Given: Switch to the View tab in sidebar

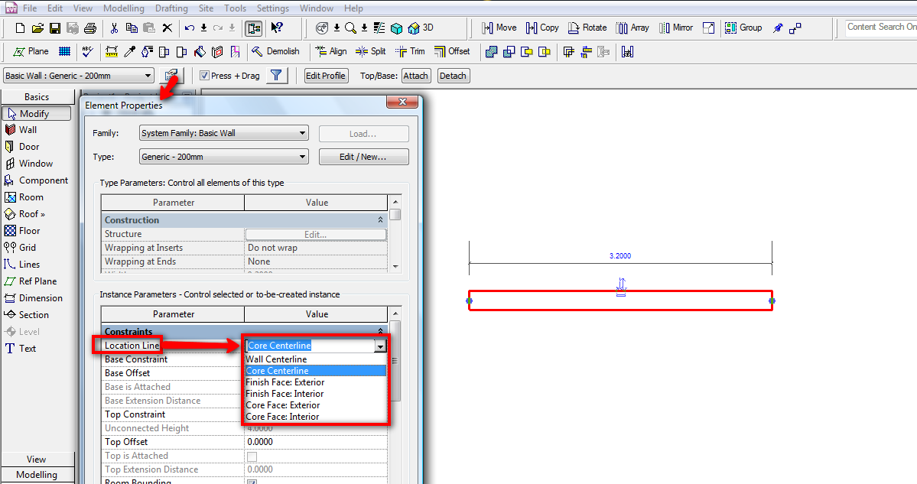Looking at the screenshot, I should [x=37, y=460].
